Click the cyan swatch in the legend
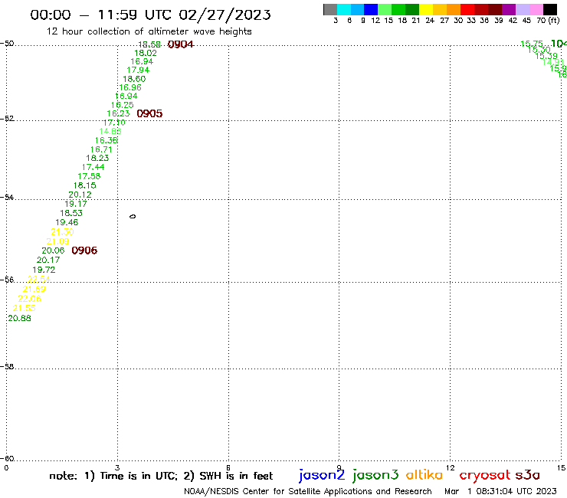The image size is (567, 498). tap(344, 9)
